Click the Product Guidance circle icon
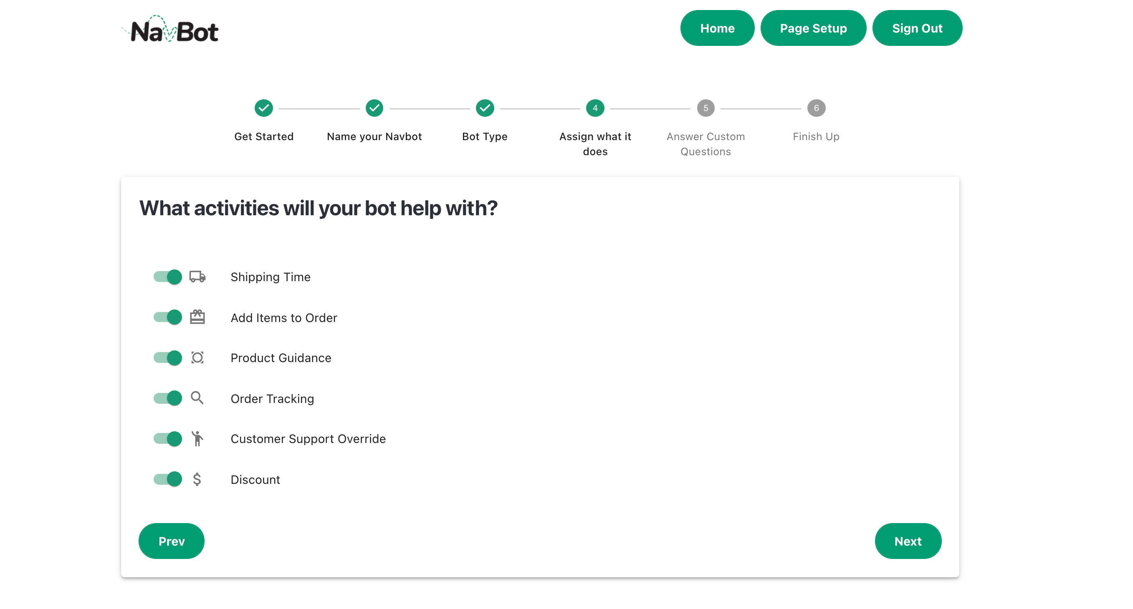The width and height of the screenshot is (1133, 609). 197,357
